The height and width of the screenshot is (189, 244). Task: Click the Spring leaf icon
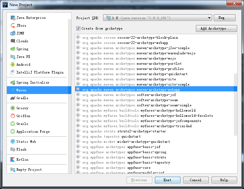click(13, 49)
